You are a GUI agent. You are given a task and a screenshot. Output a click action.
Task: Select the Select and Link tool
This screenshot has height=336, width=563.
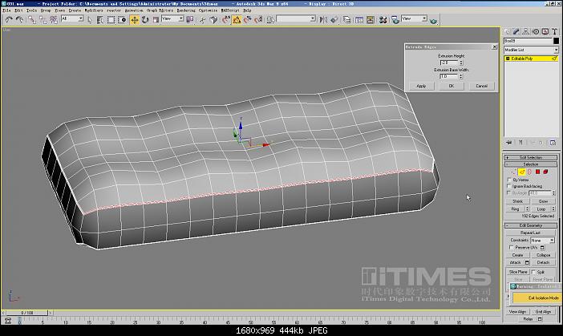pyautogui.click(x=32, y=20)
